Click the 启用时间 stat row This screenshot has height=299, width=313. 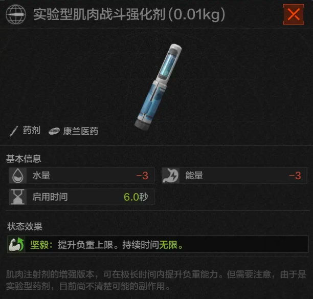tap(81, 197)
